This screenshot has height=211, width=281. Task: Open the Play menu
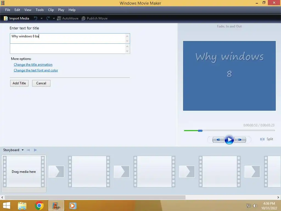[61, 10]
